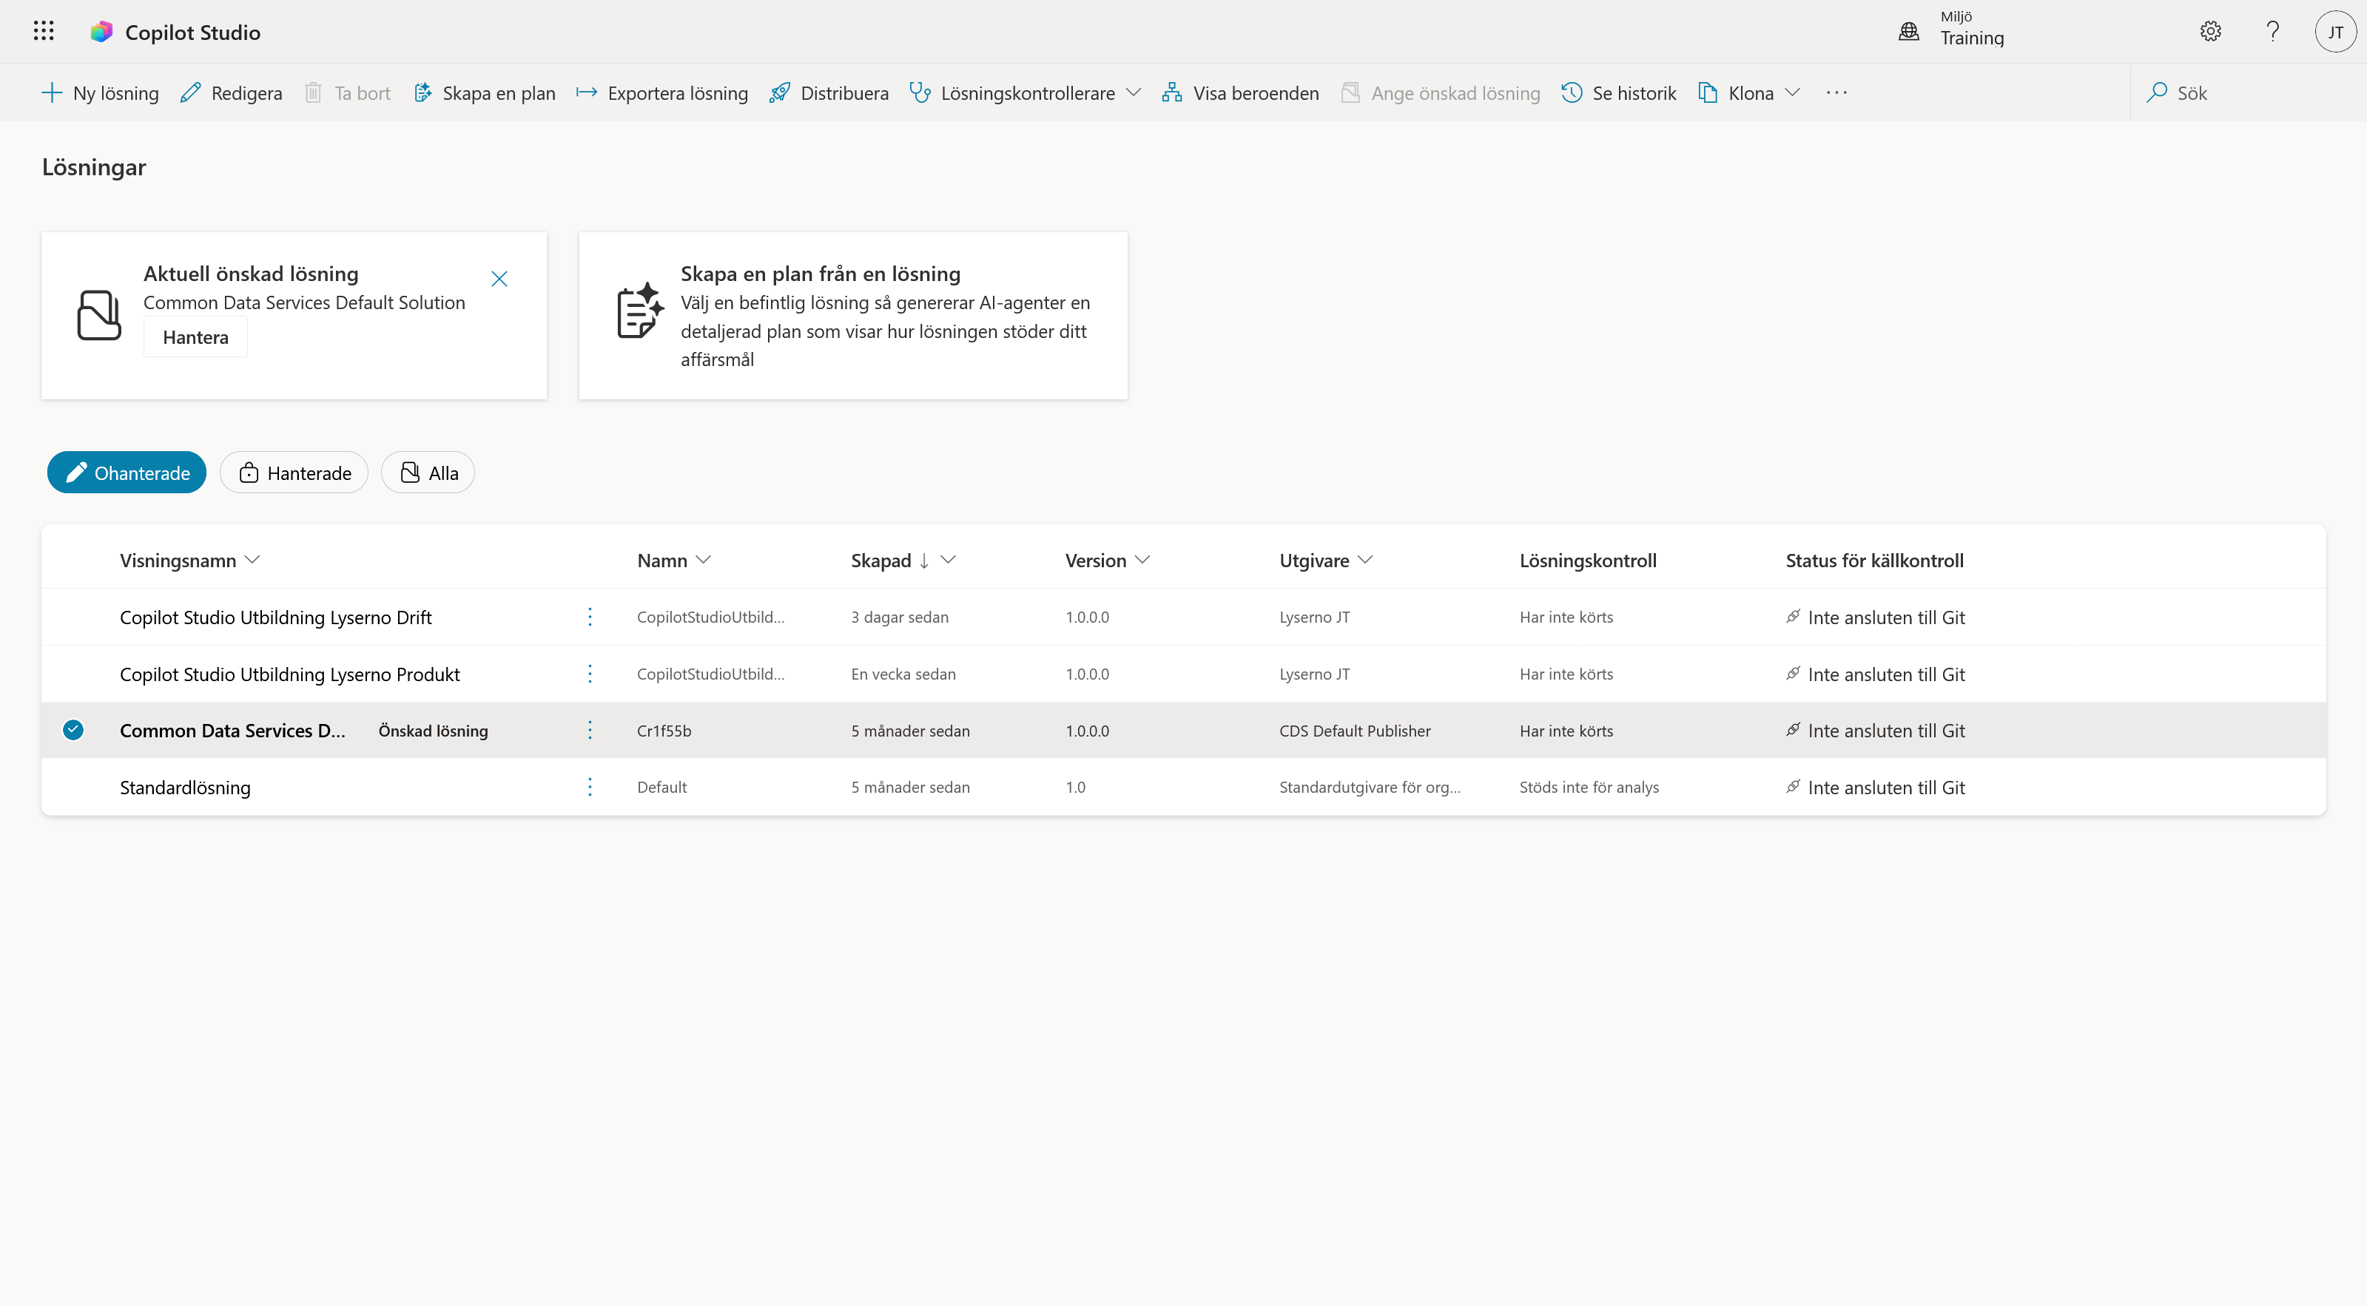Uncheck the Common Data Services row checkbox
Viewport: 2367px width, 1306px height.
tap(73, 730)
